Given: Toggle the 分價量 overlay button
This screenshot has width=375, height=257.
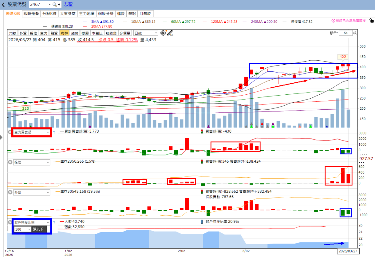Looking at the screenshot, I should 125,33.
